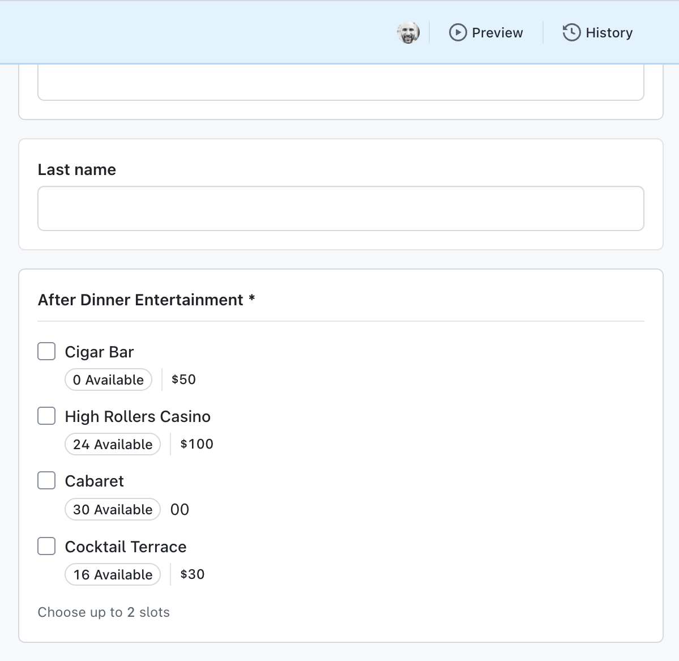
Task: Click the 30 Available badge
Action: point(113,509)
